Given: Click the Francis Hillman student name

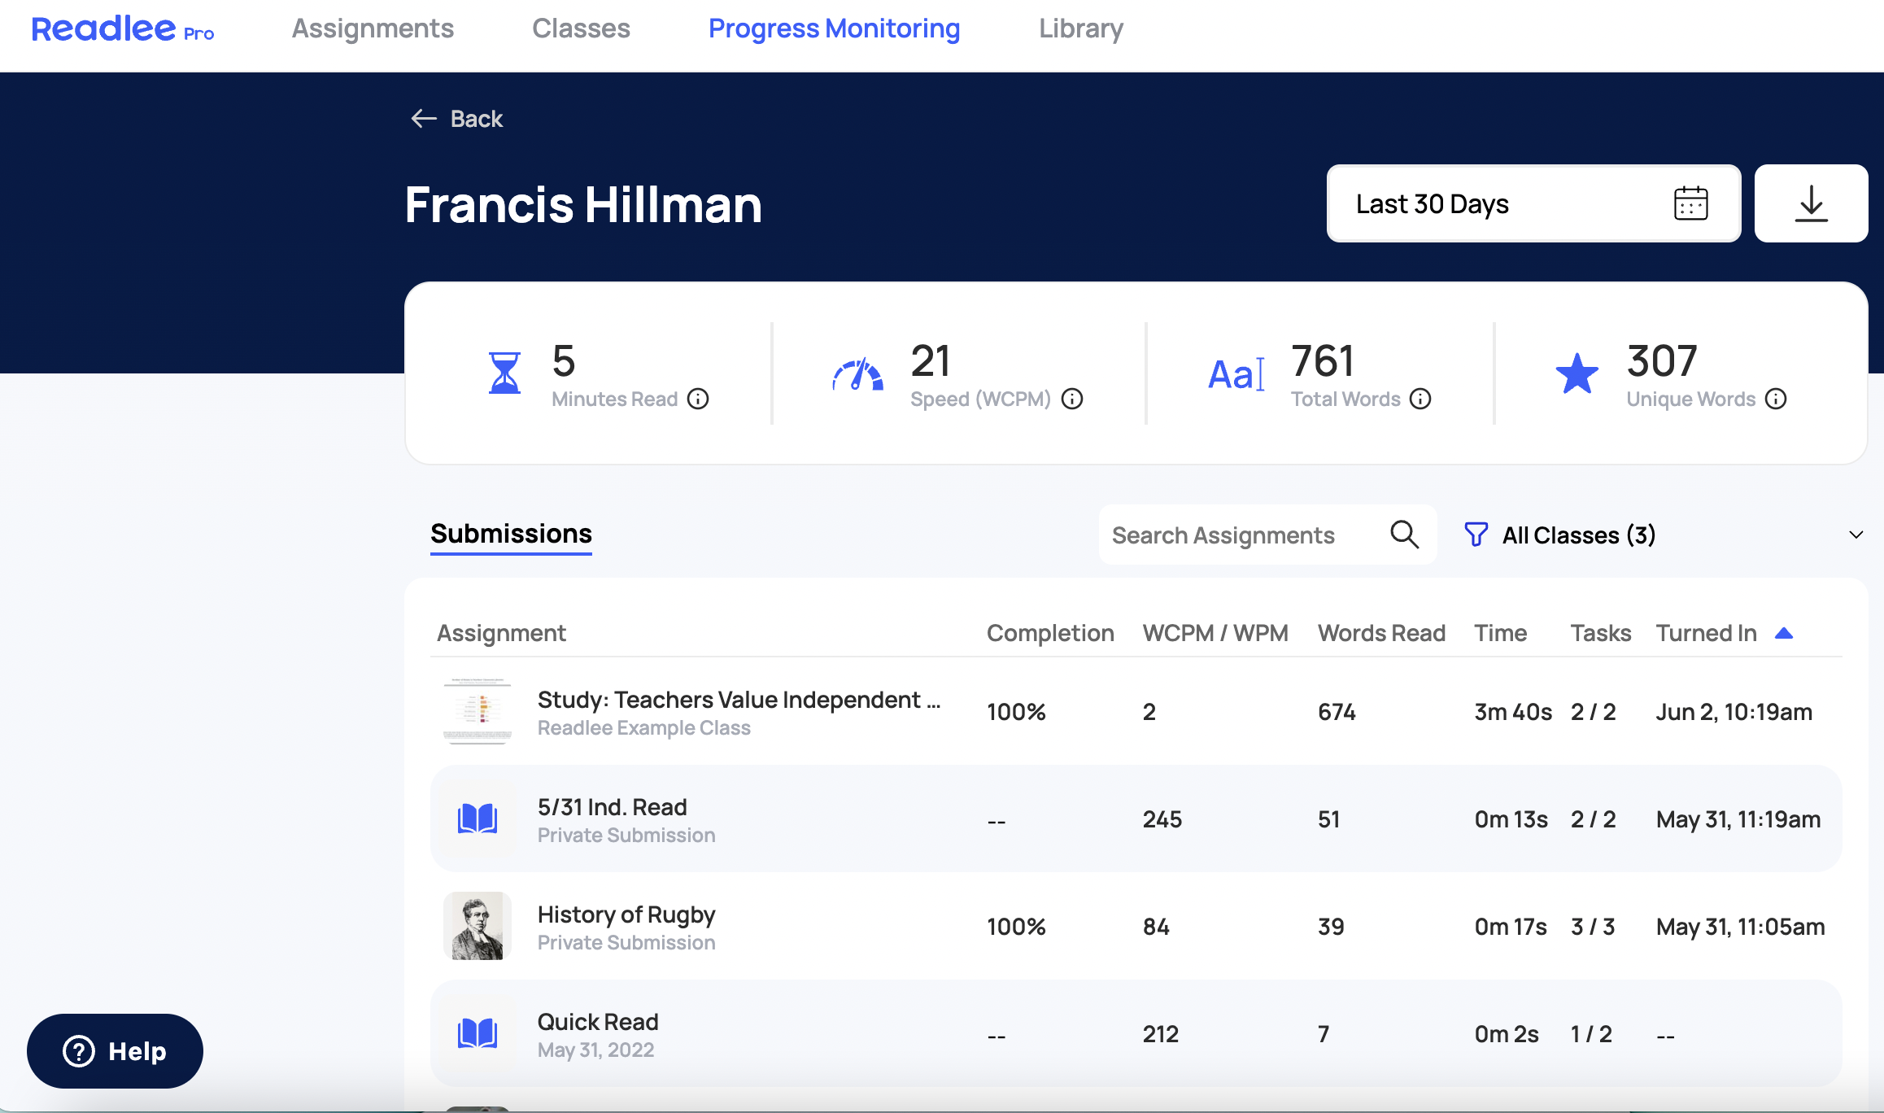Looking at the screenshot, I should coord(583,204).
